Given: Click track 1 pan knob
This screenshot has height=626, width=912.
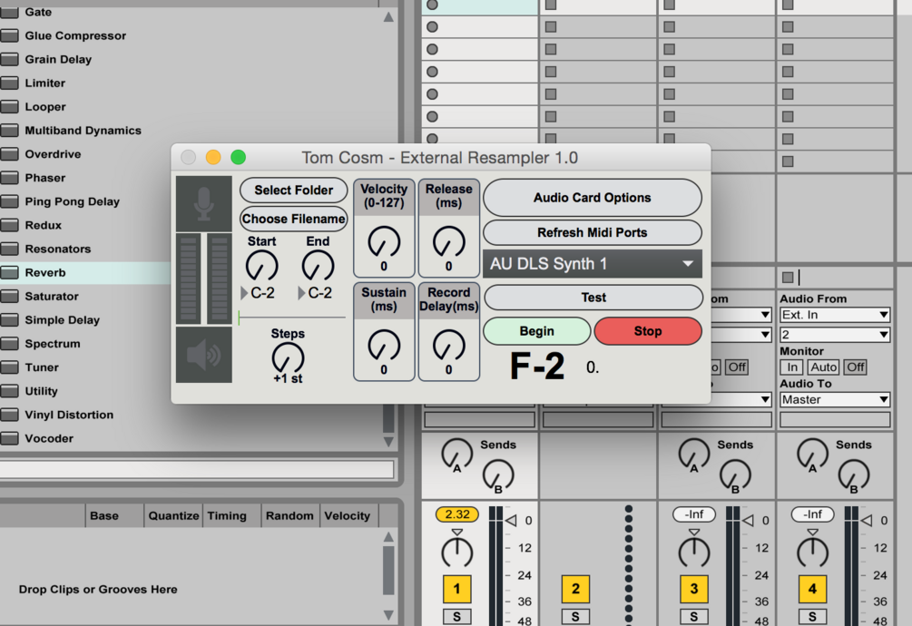Looking at the screenshot, I should coord(457,553).
